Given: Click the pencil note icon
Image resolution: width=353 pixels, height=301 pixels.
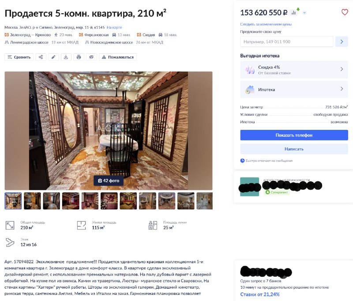Looking at the screenshot, I should tap(53, 57).
